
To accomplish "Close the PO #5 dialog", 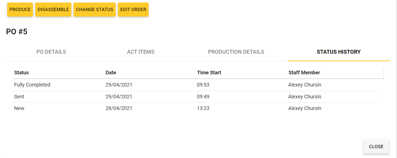I will point(376,147).
